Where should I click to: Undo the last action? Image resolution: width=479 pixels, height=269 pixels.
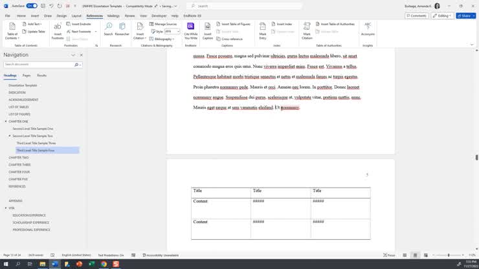click(51, 6)
